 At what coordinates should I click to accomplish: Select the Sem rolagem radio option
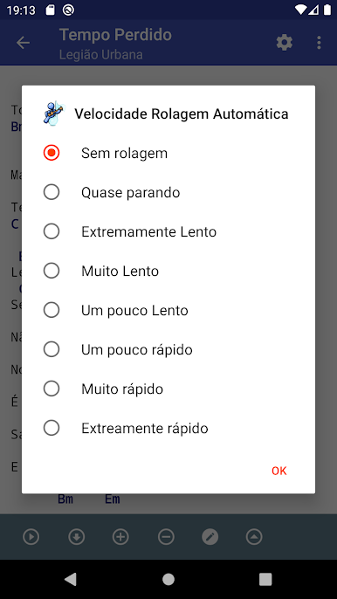tap(168, 153)
